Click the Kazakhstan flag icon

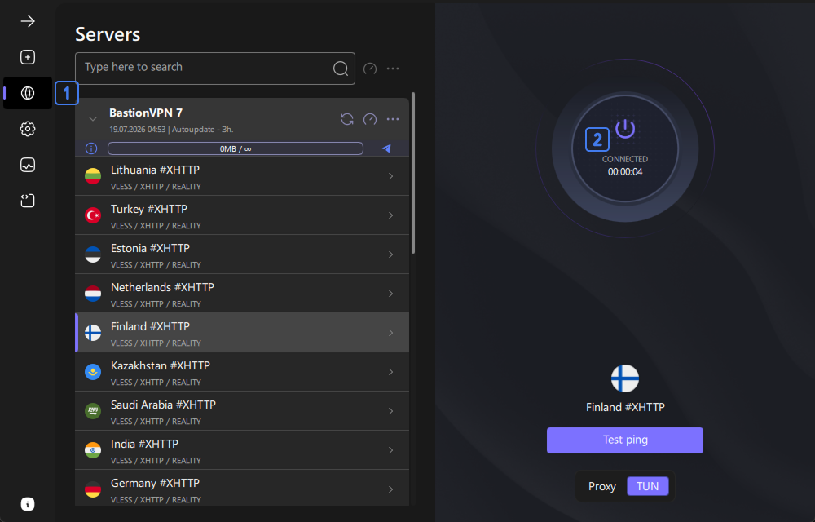click(x=93, y=372)
